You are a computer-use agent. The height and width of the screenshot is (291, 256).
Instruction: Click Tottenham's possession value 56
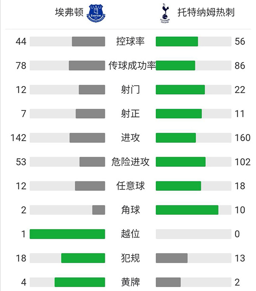[240, 42]
